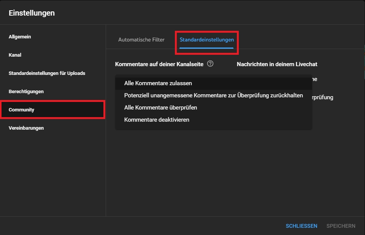Open Vereinbarungen settings section
The height and width of the screenshot is (235, 365).
coord(26,128)
